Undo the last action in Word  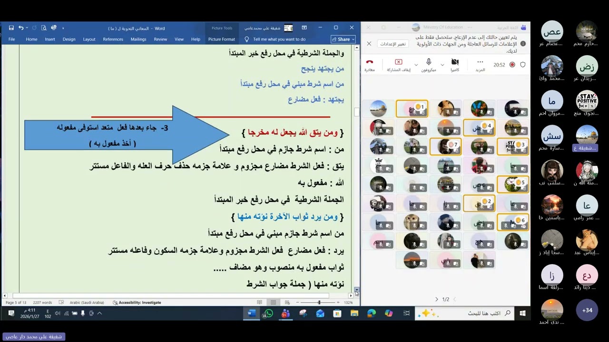tap(20, 28)
